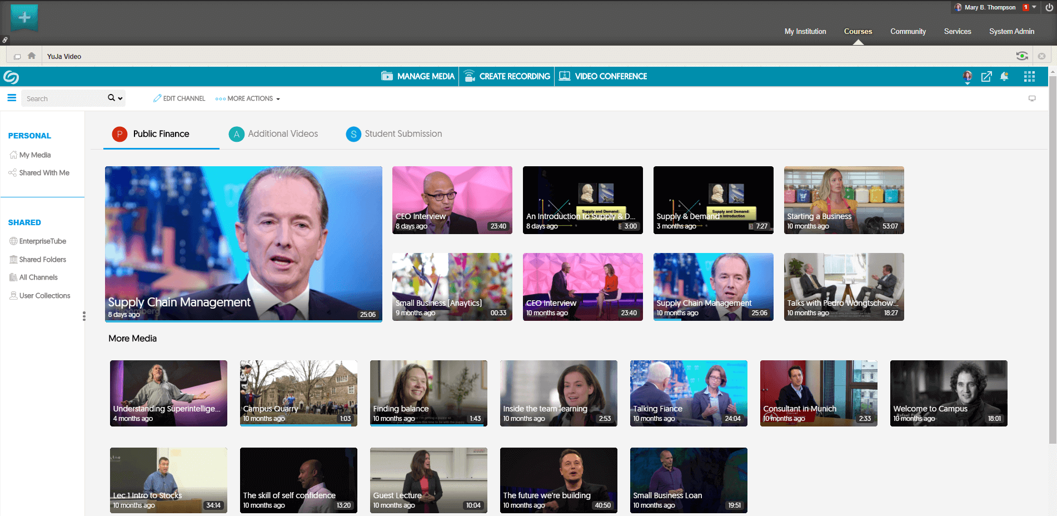Screen dimensions: 1057x516
Task: Click the YuJa swirl logo
Action: point(11,77)
